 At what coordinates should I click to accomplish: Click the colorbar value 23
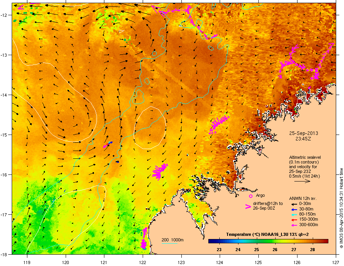pos(219,250)
